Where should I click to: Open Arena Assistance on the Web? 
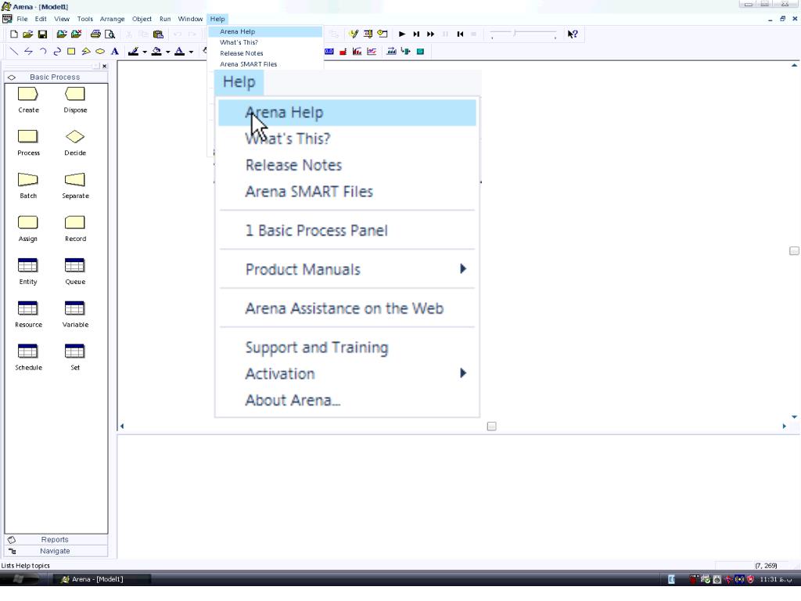click(x=347, y=308)
